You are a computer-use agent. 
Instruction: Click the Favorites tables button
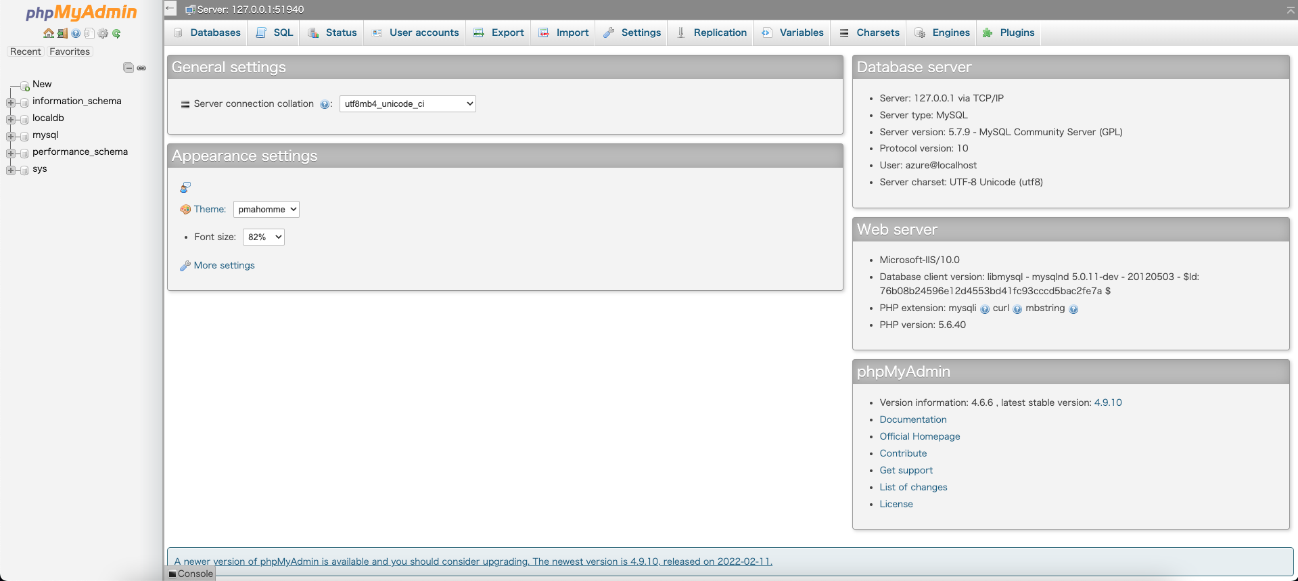(70, 51)
